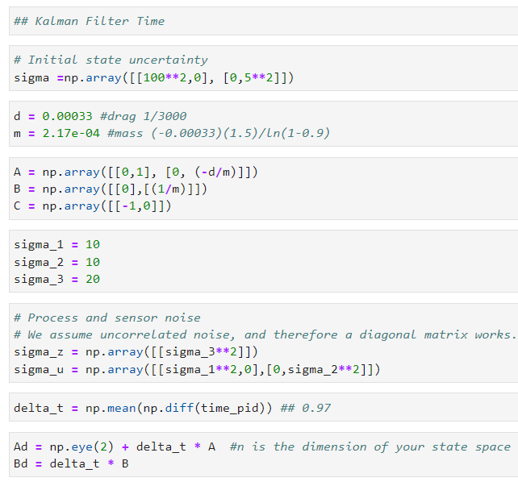Click the sigma_3 = 20 line
Viewport: 518px width, 486px height.
point(56,279)
